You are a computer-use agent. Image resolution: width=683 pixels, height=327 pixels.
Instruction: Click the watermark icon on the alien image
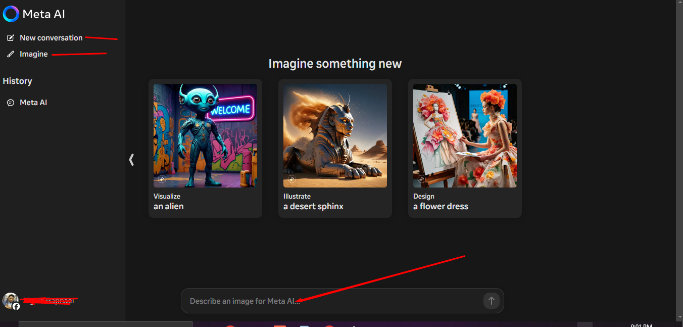pos(162,179)
